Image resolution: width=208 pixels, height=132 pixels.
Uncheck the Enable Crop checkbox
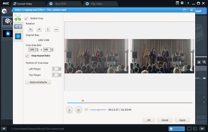pos(27,18)
